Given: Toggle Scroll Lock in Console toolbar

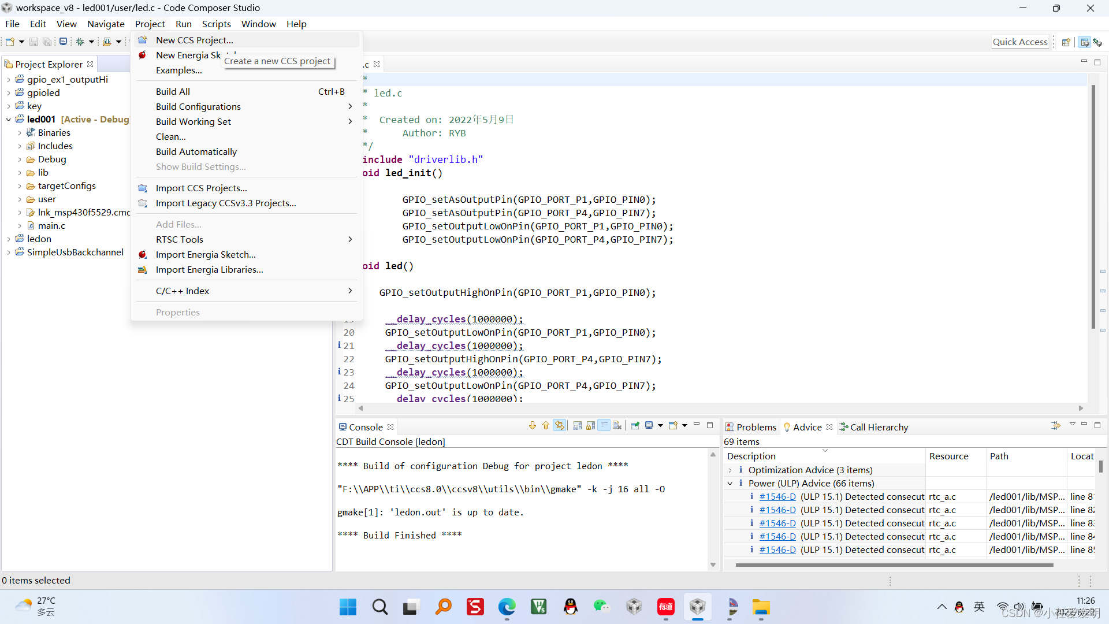Looking at the screenshot, I should [x=590, y=426].
